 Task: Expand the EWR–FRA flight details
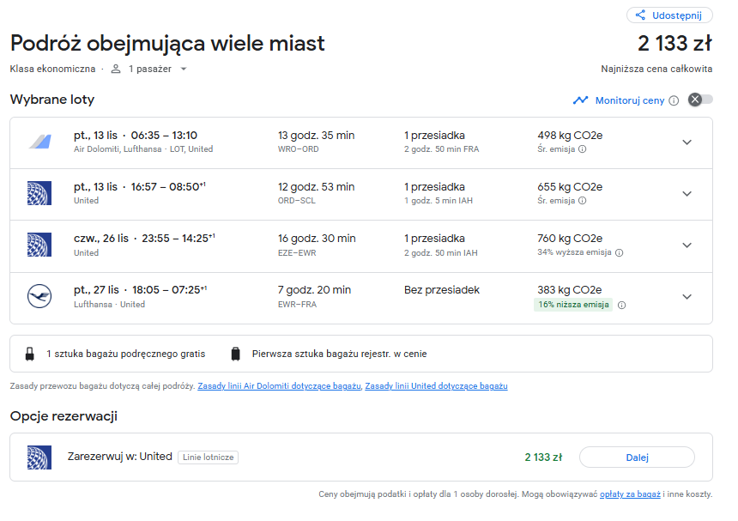click(x=687, y=297)
